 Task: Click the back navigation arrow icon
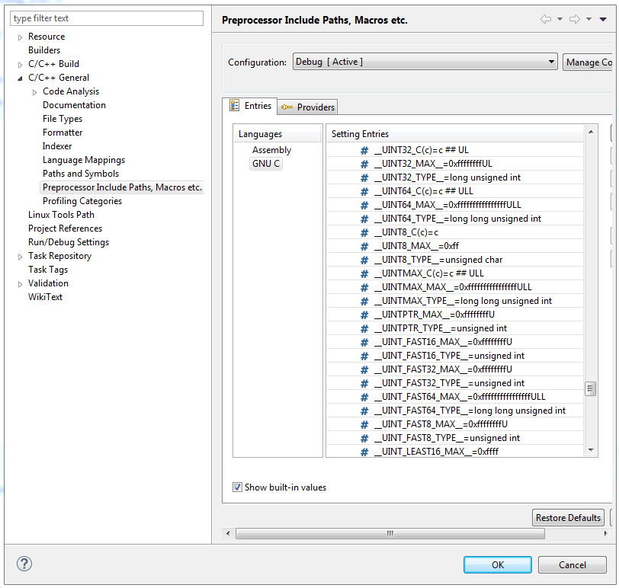(546, 20)
